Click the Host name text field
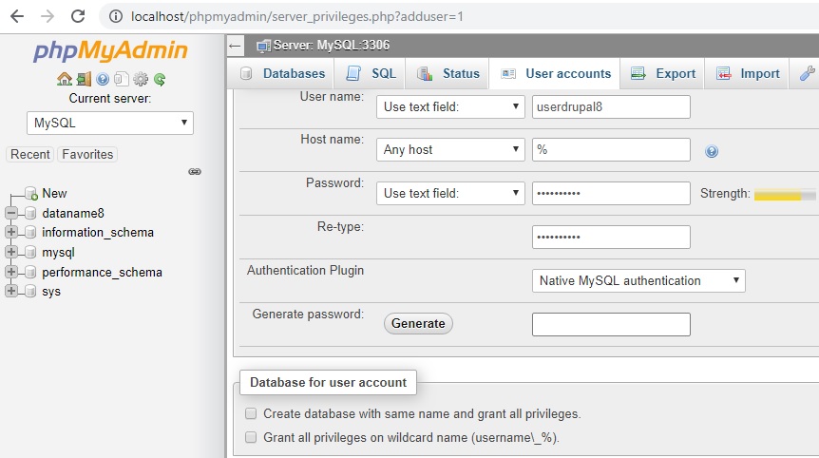 tap(611, 150)
